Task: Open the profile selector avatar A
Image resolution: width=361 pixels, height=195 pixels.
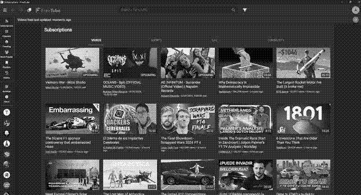Action: click(x=356, y=10)
